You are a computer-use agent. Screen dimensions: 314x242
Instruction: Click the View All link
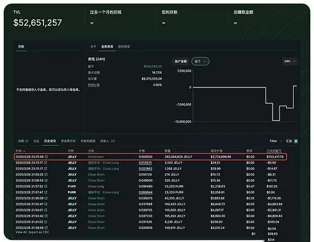click(x=21, y=232)
